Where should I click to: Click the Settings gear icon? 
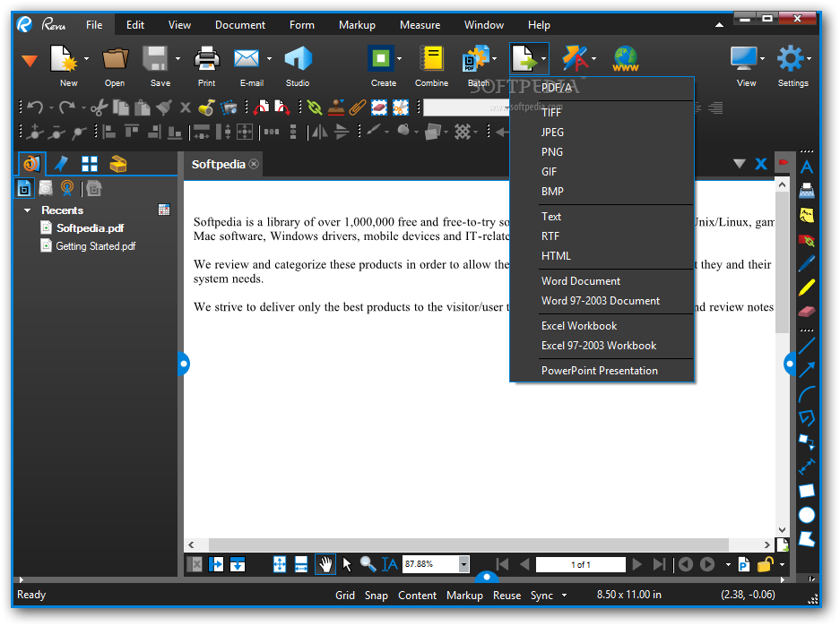[790, 58]
